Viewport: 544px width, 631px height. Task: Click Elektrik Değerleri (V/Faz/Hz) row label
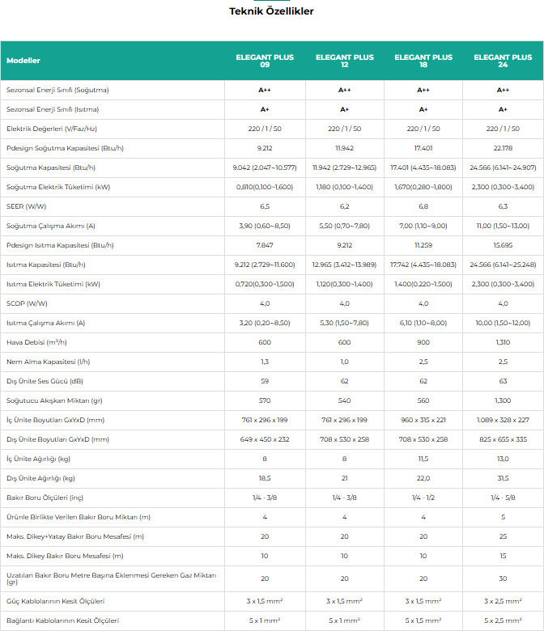tap(52, 129)
